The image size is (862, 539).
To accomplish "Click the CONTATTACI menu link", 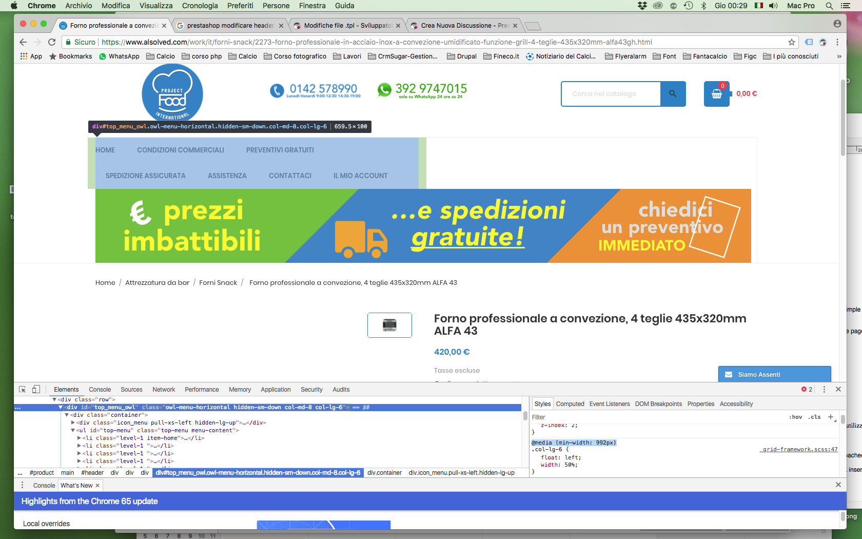I will tap(290, 176).
